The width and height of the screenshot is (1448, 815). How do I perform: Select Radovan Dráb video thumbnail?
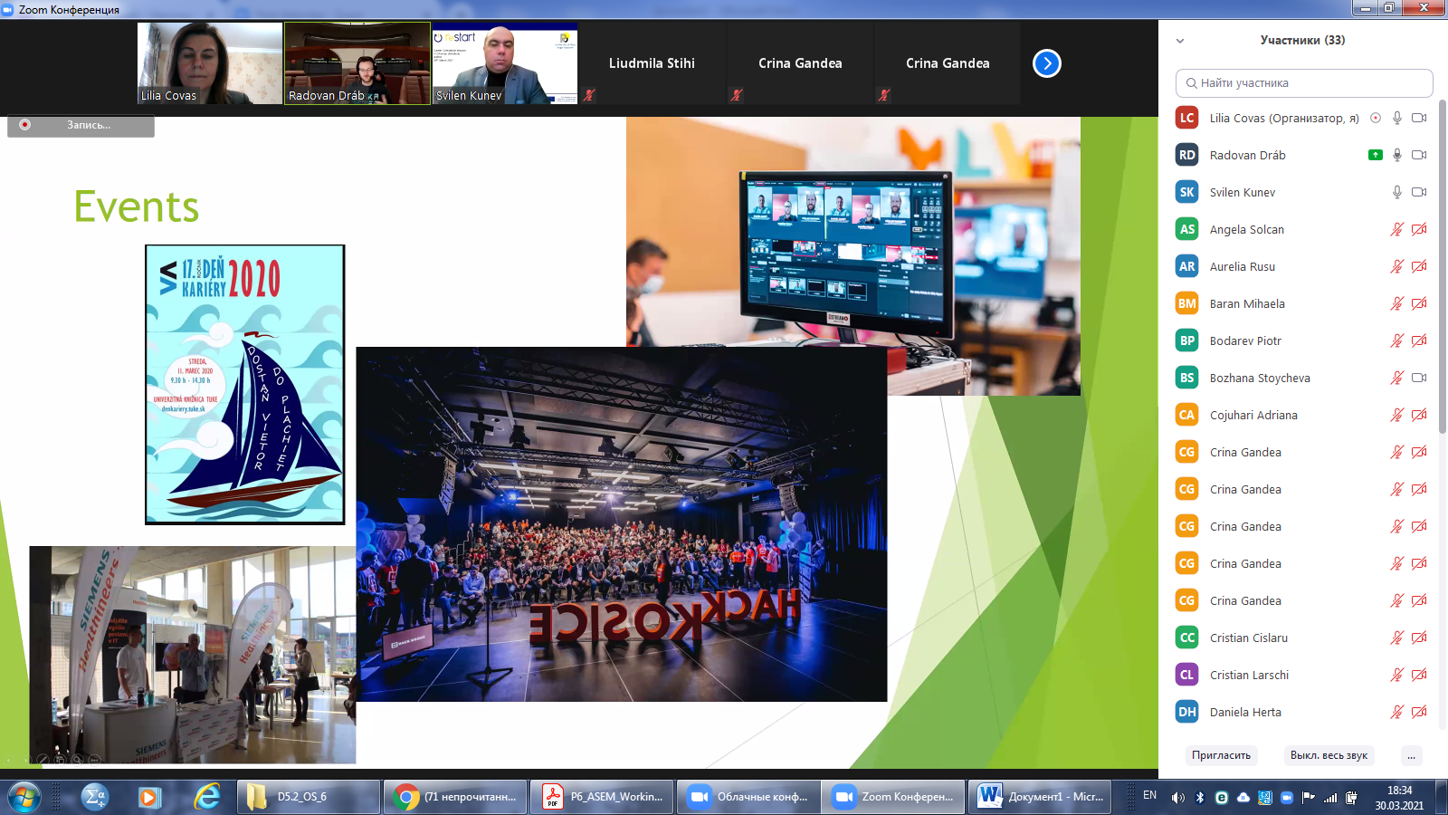[x=357, y=63]
